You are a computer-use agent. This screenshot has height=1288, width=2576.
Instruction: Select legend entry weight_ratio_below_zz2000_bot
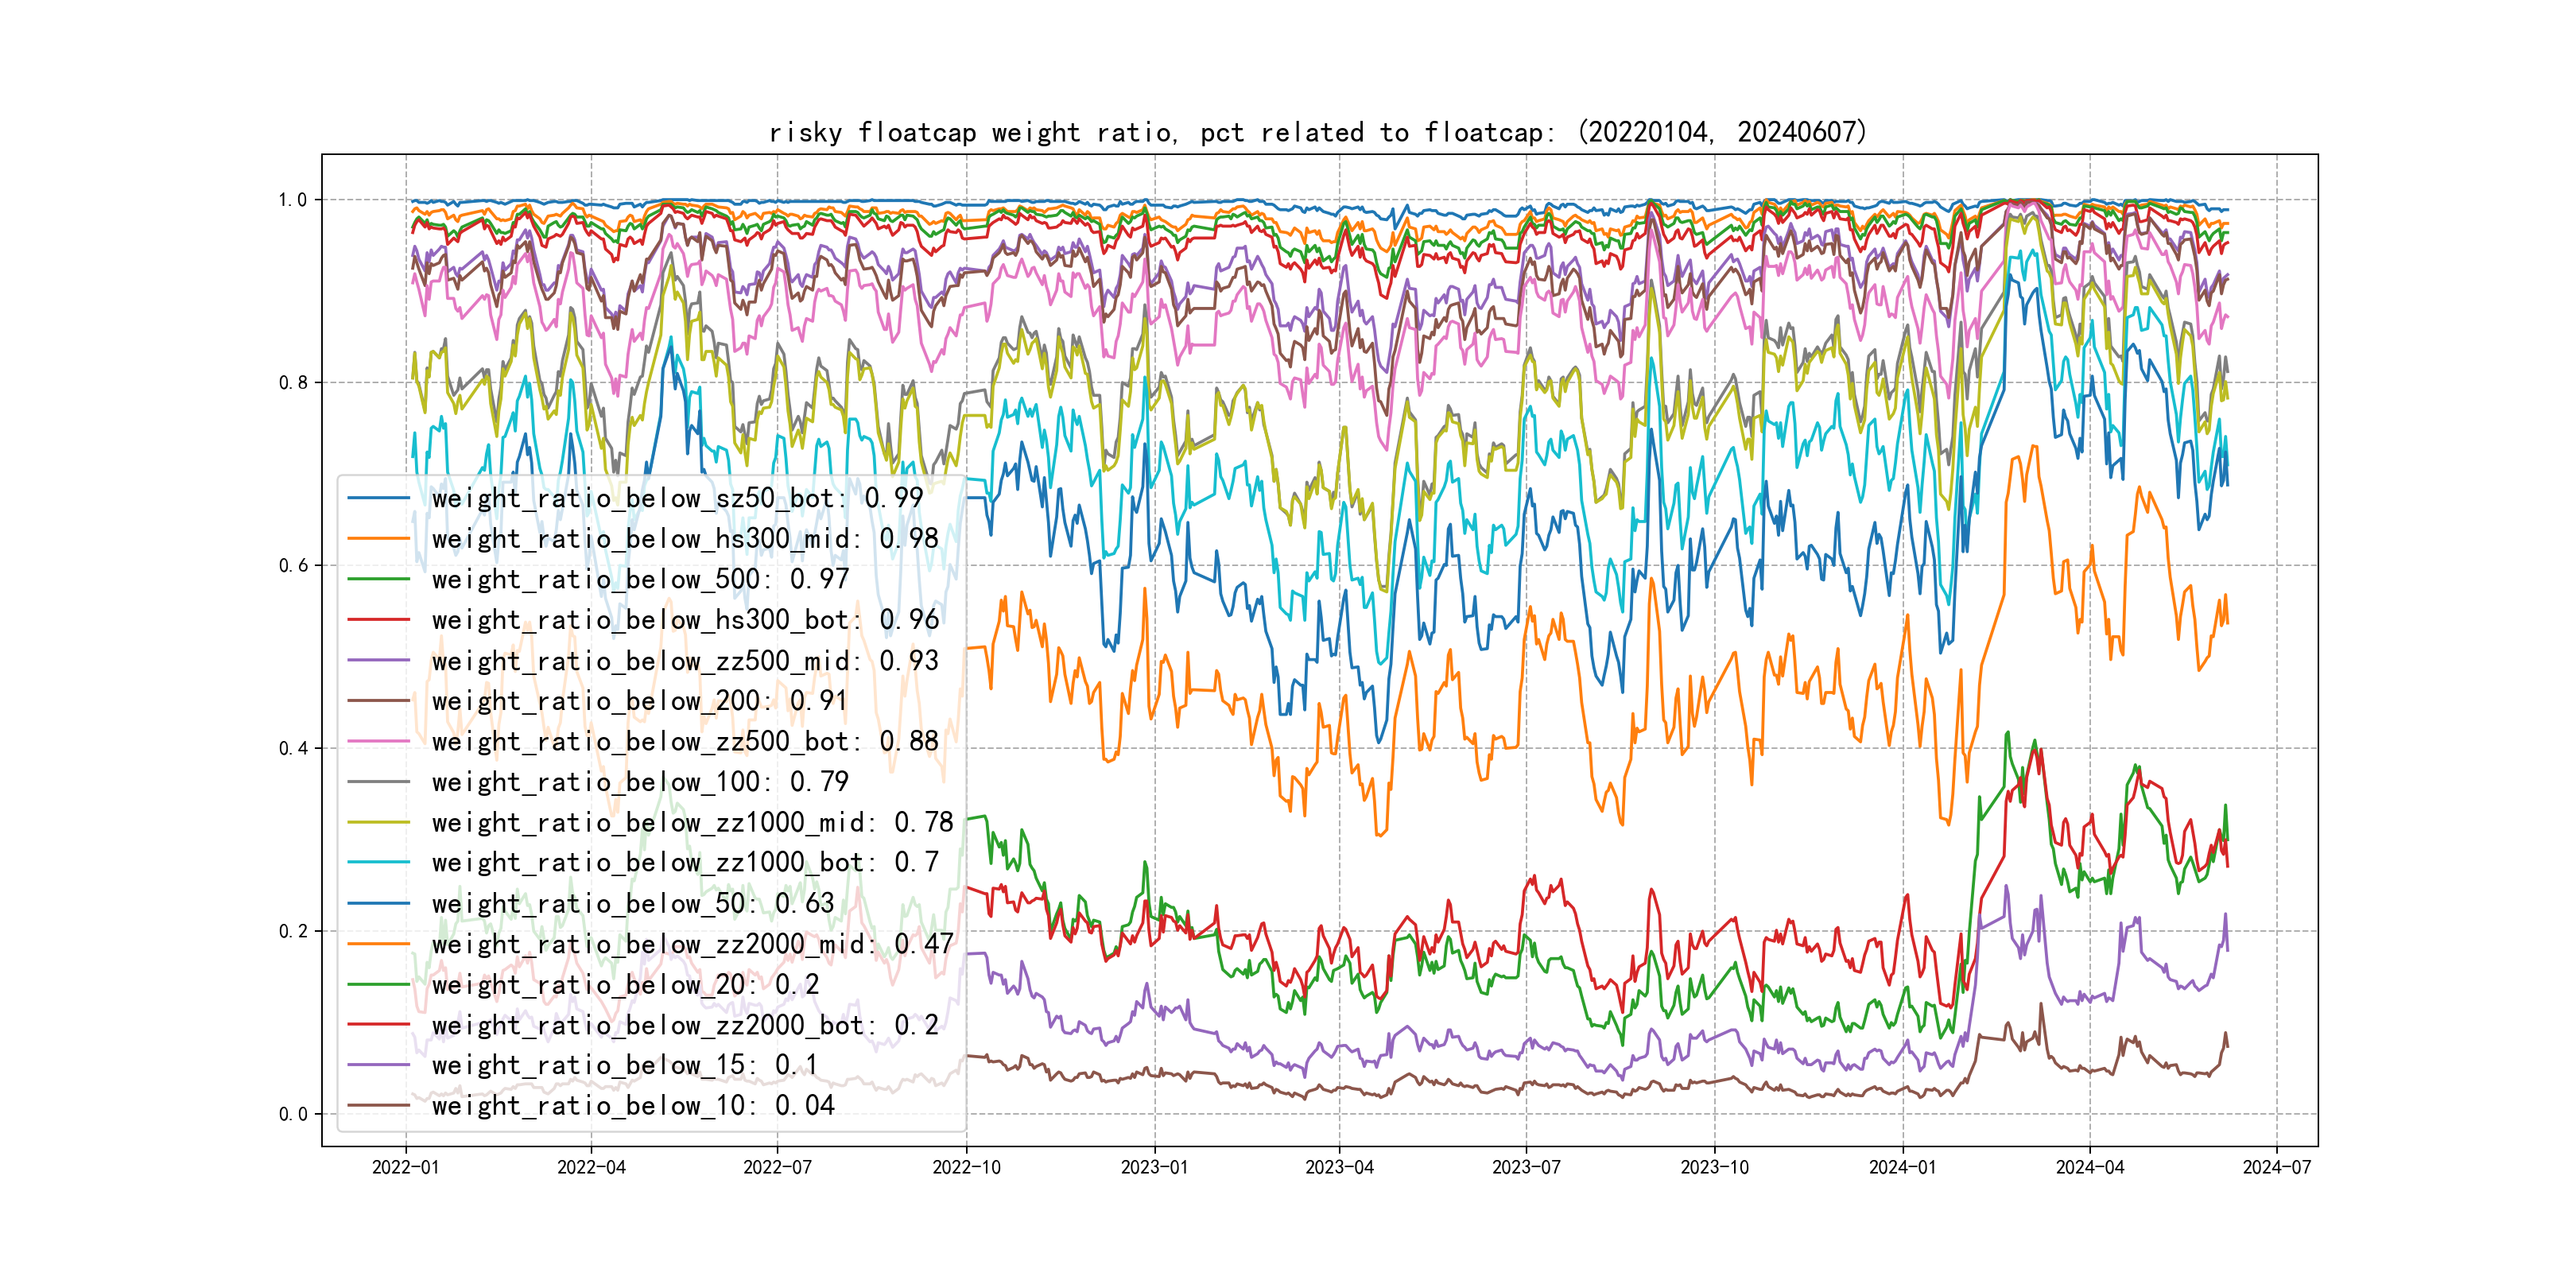[685, 1025]
